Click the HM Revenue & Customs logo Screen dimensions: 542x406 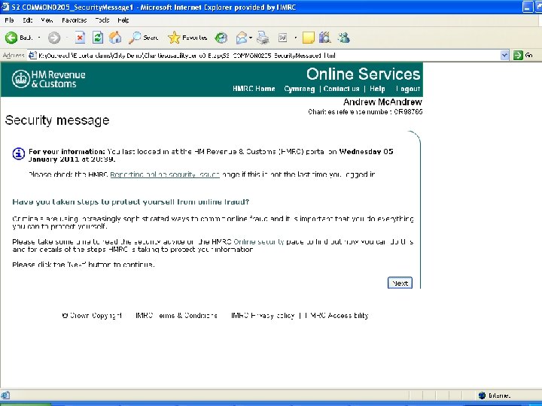[48, 79]
